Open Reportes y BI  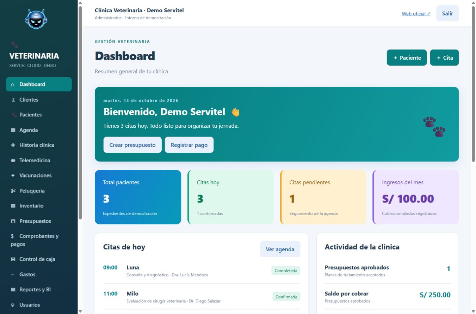point(39,290)
